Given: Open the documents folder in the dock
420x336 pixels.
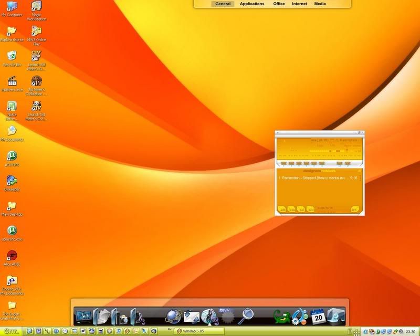Looking at the screenshot, I should pyautogui.click(x=102, y=317).
